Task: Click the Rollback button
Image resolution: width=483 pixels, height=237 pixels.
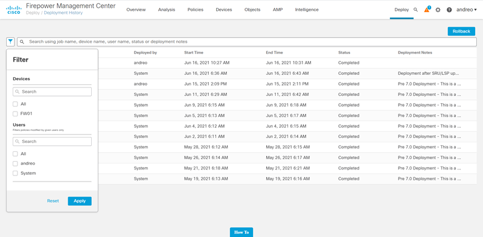Action: point(461,31)
